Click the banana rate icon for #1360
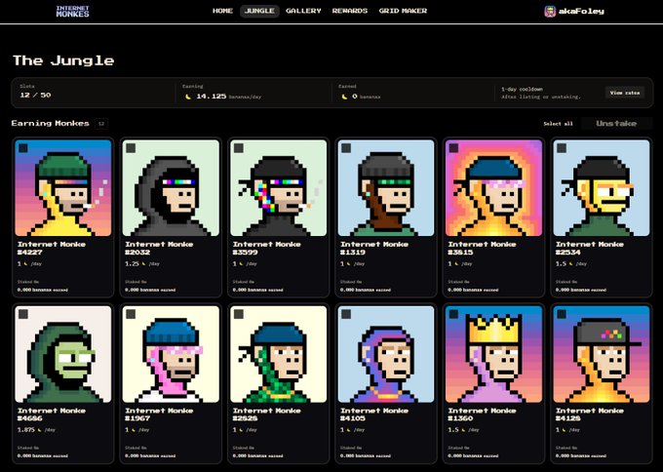663x472 pixels. (465, 430)
